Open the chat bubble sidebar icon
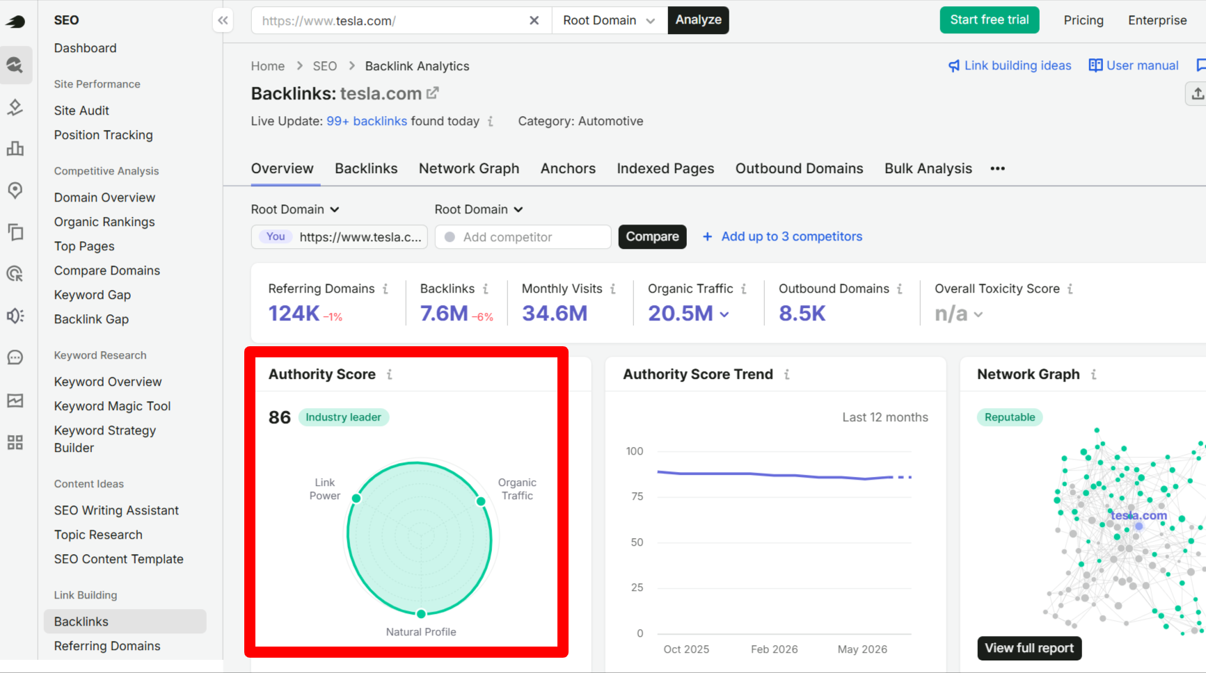Screen dimensions: 1206x673 (15, 357)
